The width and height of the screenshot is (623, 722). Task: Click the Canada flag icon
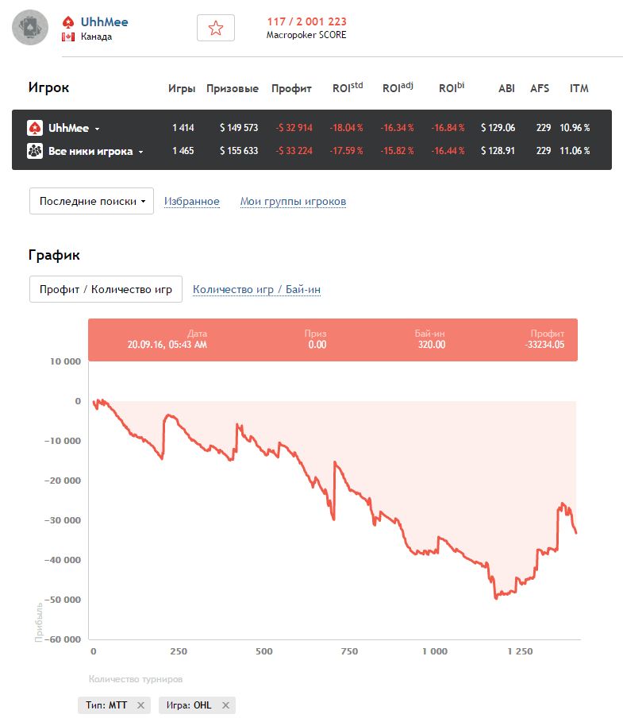click(x=68, y=37)
